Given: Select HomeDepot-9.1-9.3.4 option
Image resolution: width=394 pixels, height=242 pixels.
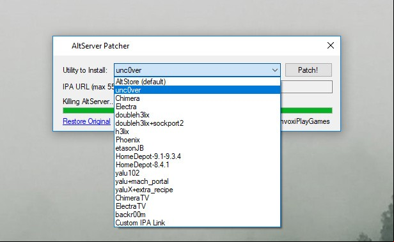Looking at the screenshot, I should tap(197, 156).
